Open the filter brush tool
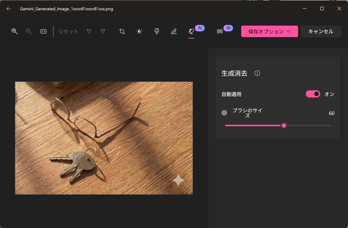 (157, 31)
